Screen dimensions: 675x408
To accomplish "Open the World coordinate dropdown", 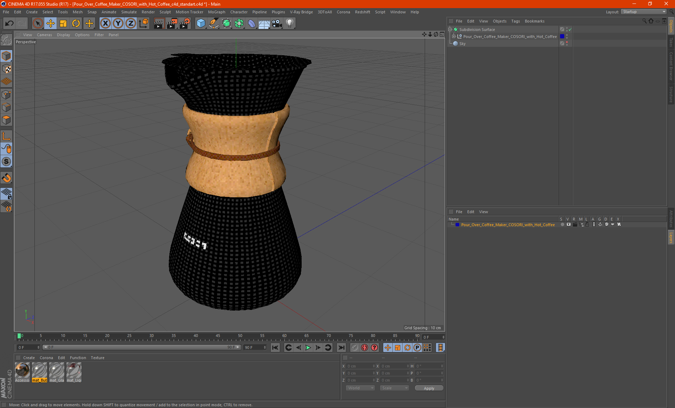I will 360,388.
